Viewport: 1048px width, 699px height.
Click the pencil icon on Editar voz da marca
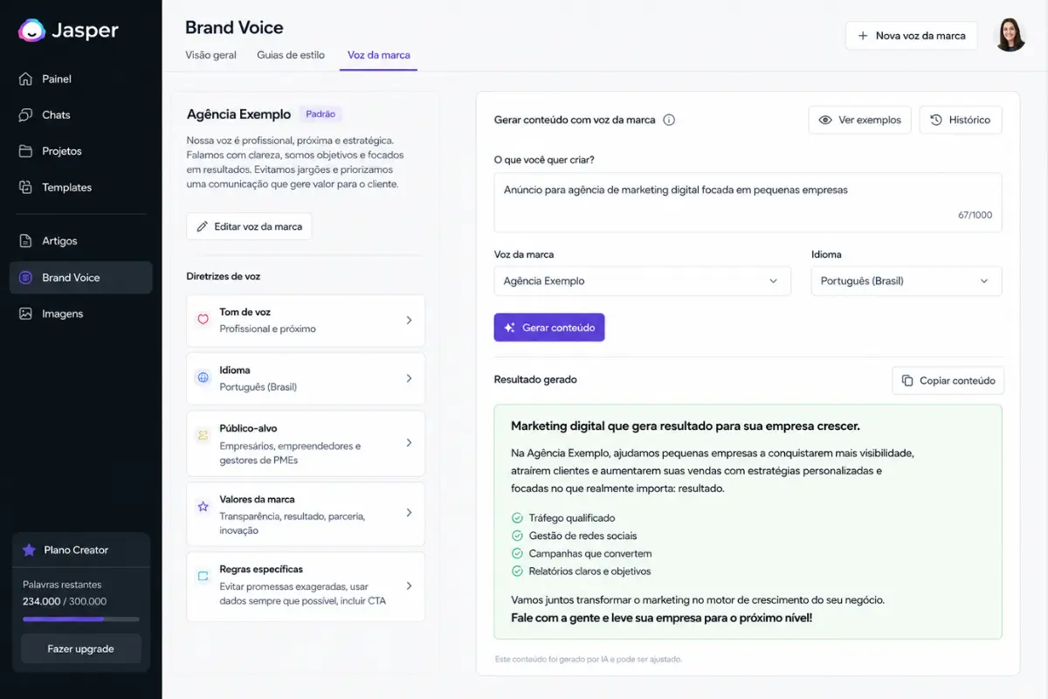[x=203, y=226]
